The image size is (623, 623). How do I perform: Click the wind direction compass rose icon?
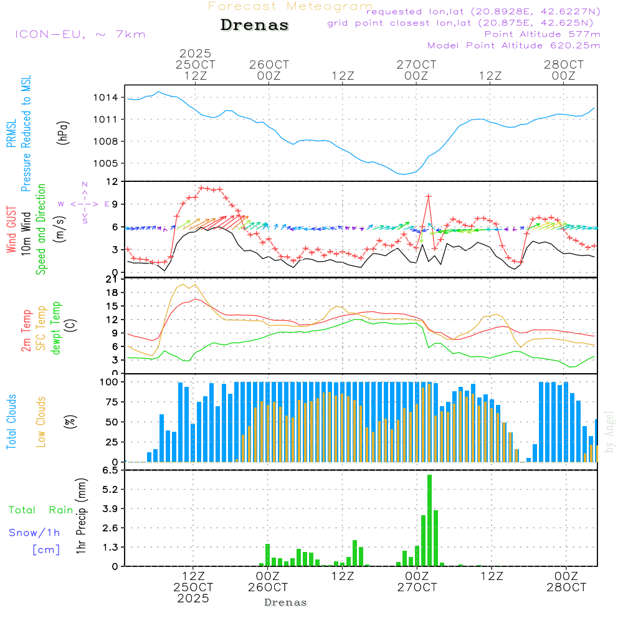tap(85, 203)
